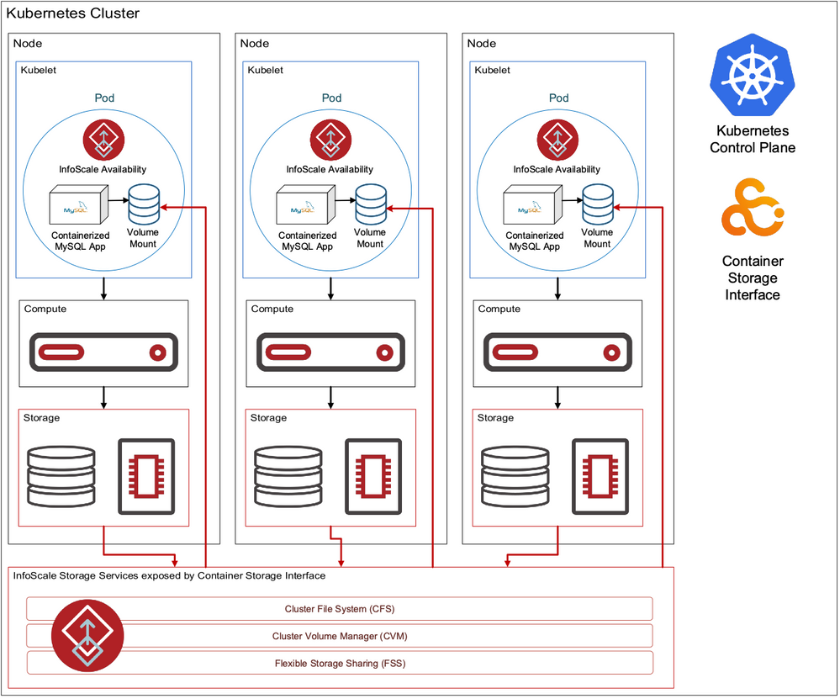Click the red memory chip icon in middle Storage
The image size is (840, 699).
(x=373, y=477)
